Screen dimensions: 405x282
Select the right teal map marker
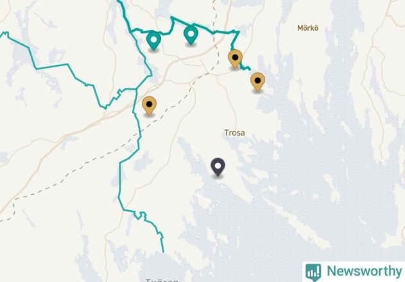[191, 35]
